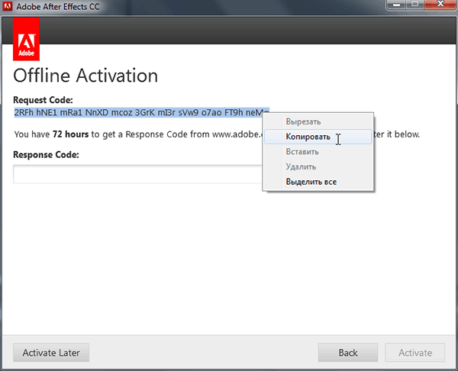Viewport: 458px width, 371px height.
Task: Close the Adobe After Effects CC window
Action: pyautogui.click(x=440, y=5)
